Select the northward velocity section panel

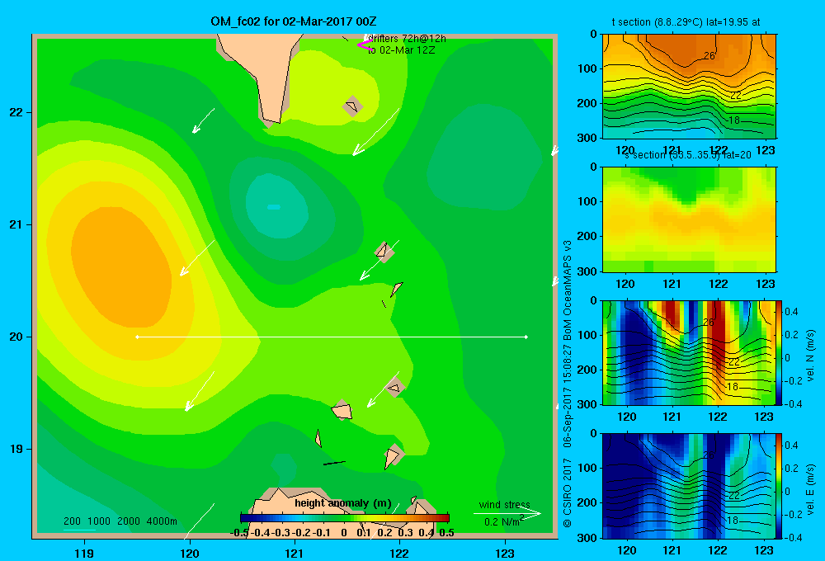[x=689, y=352]
